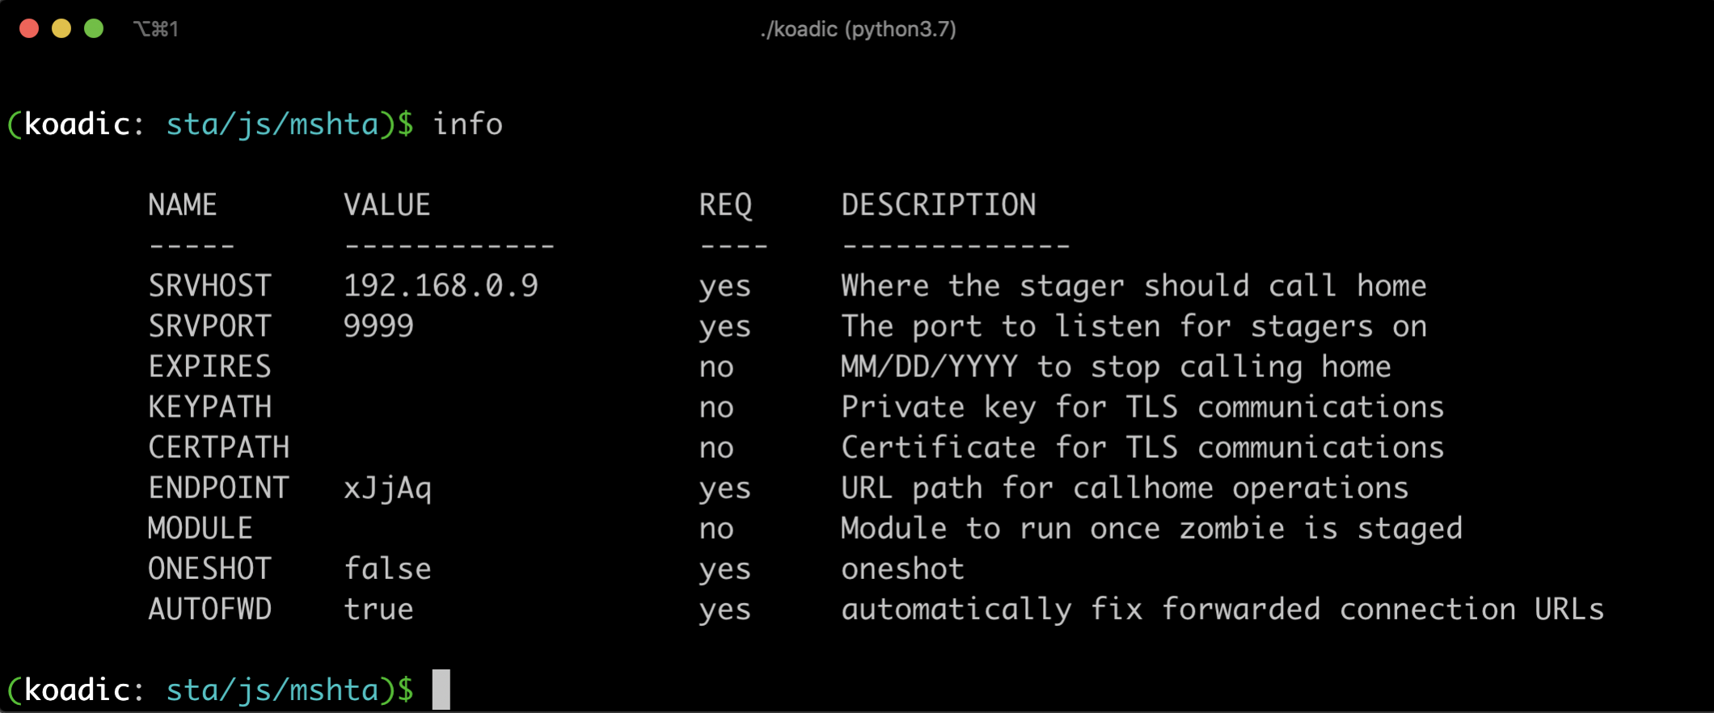Click the EXPIRES option name

pos(210,366)
